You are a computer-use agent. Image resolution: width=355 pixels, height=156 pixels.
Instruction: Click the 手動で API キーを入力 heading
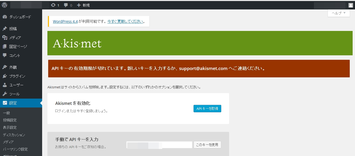point(77,139)
